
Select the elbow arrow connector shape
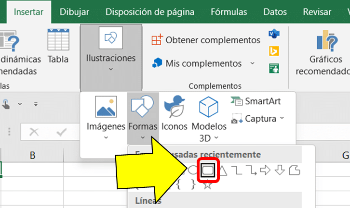(251, 170)
